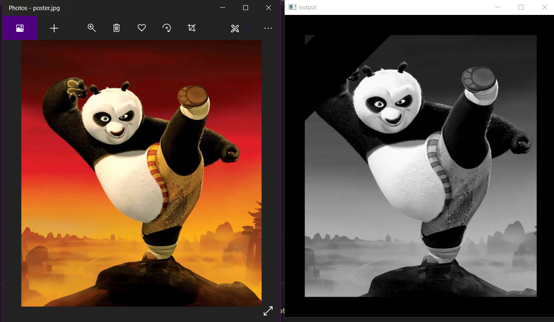Click the output window title text
The width and height of the screenshot is (554, 322).
308,7
